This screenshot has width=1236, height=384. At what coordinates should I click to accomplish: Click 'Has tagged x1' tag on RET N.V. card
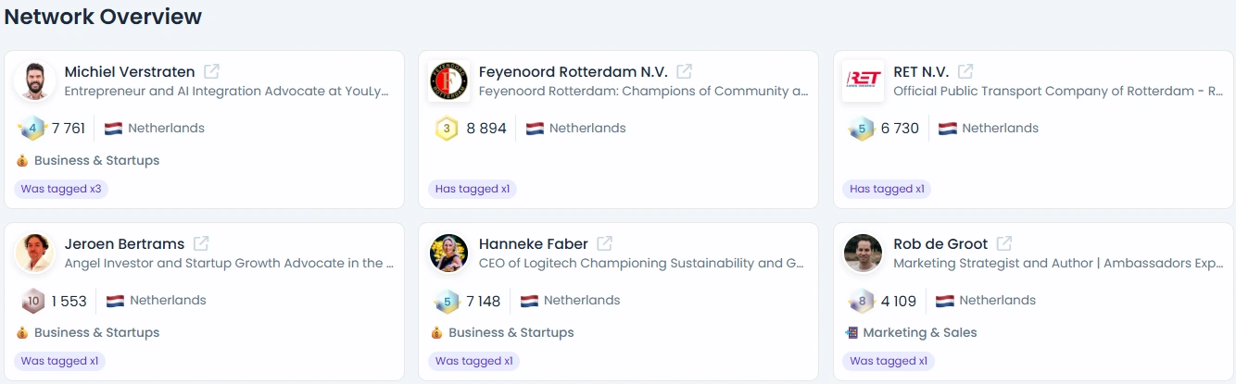point(887,189)
